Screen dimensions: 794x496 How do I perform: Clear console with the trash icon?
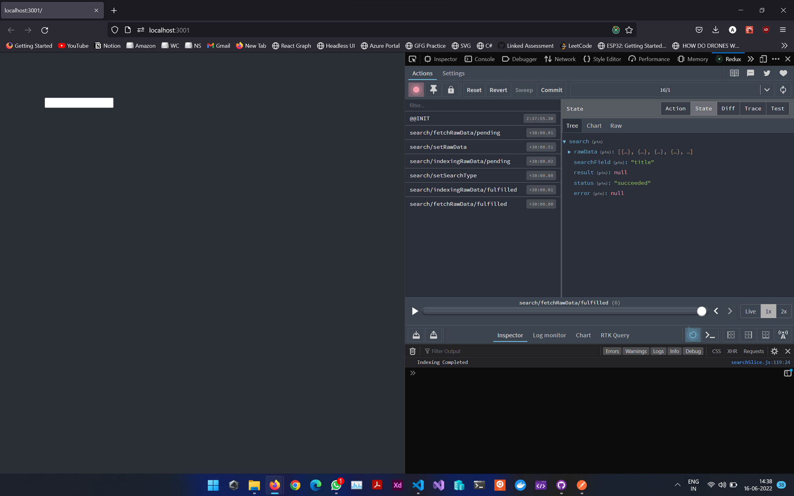[x=412, y=351]
